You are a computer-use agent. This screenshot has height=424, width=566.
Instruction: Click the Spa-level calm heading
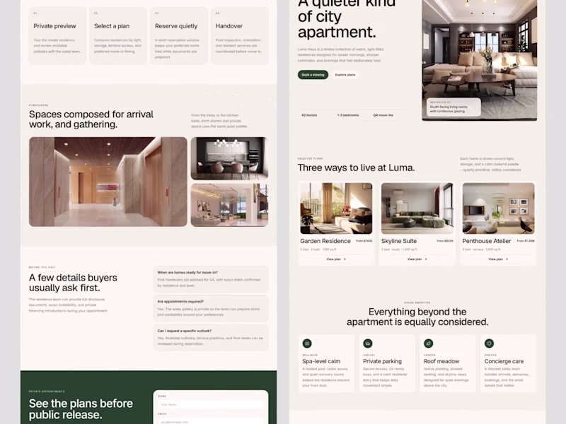[321, 361]
